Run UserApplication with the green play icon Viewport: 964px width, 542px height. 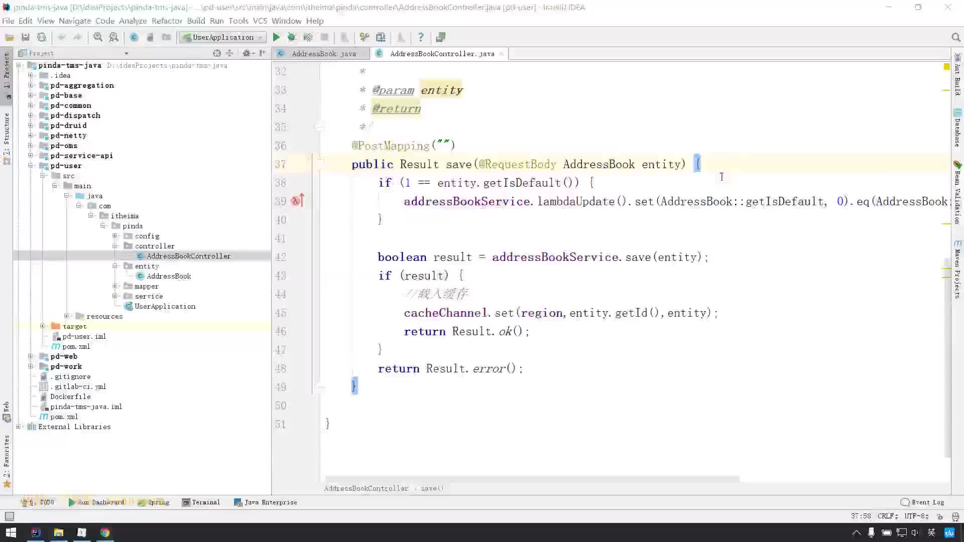pos(276,37)
